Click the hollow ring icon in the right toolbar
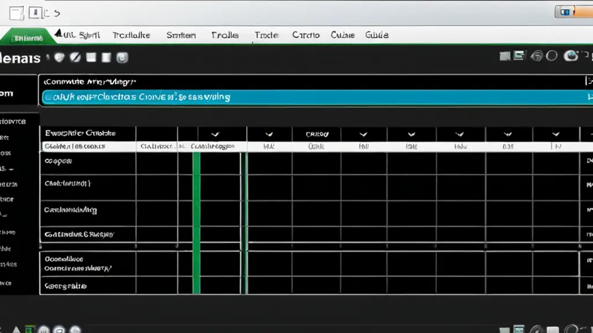Image resolution: width=593 pixels, height=333 pixels. tap(552, 56)
